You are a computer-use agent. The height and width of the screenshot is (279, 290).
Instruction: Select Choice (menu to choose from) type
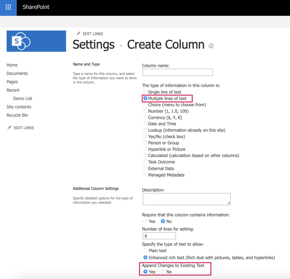145,104
